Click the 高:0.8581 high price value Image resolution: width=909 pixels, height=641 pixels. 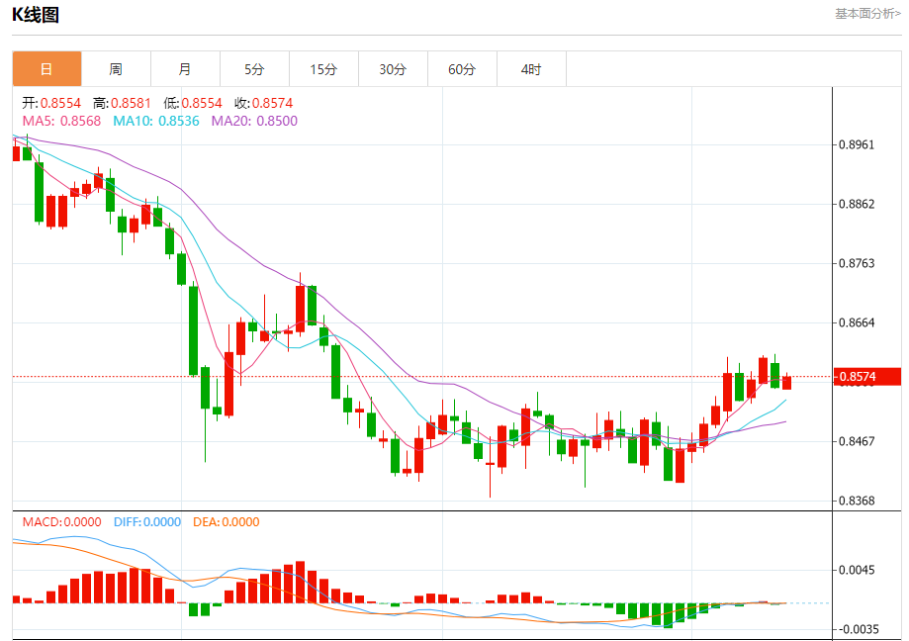pyautogui.click(x=122, y=103)
